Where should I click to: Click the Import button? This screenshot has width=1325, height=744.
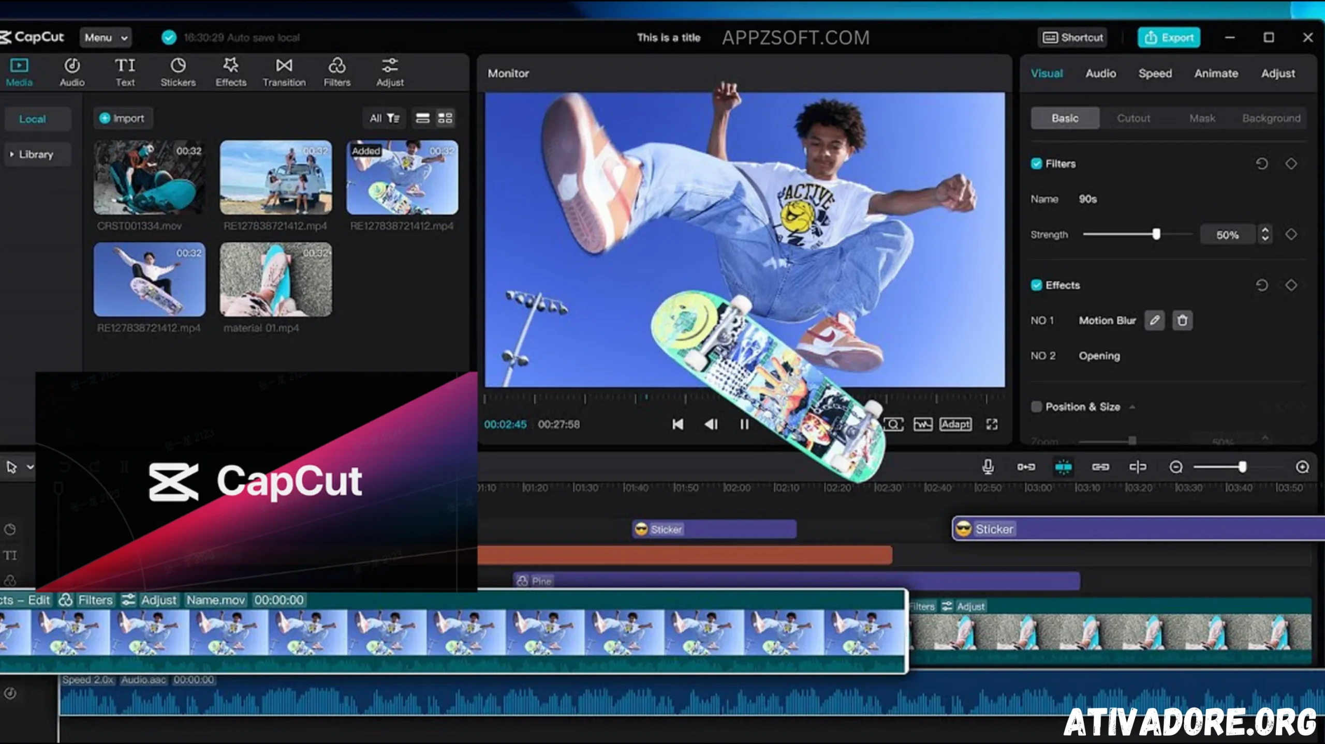pos(123,118)
